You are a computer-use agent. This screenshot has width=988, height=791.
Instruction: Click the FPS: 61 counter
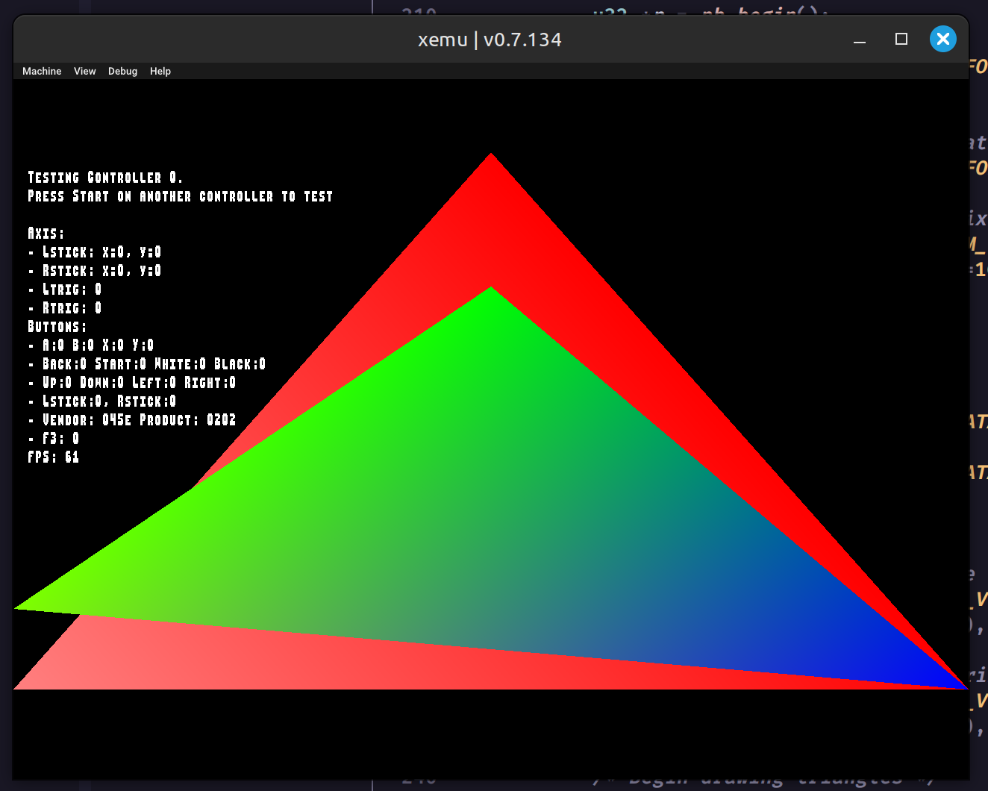(53, 457)
